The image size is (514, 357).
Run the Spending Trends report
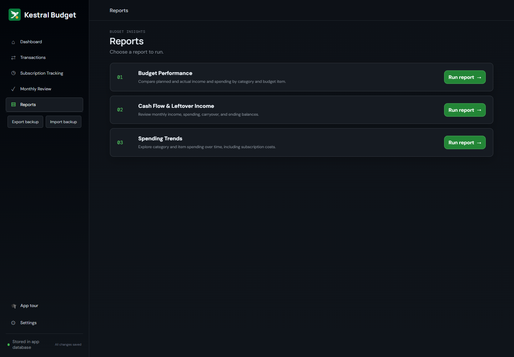pos(465,142)
